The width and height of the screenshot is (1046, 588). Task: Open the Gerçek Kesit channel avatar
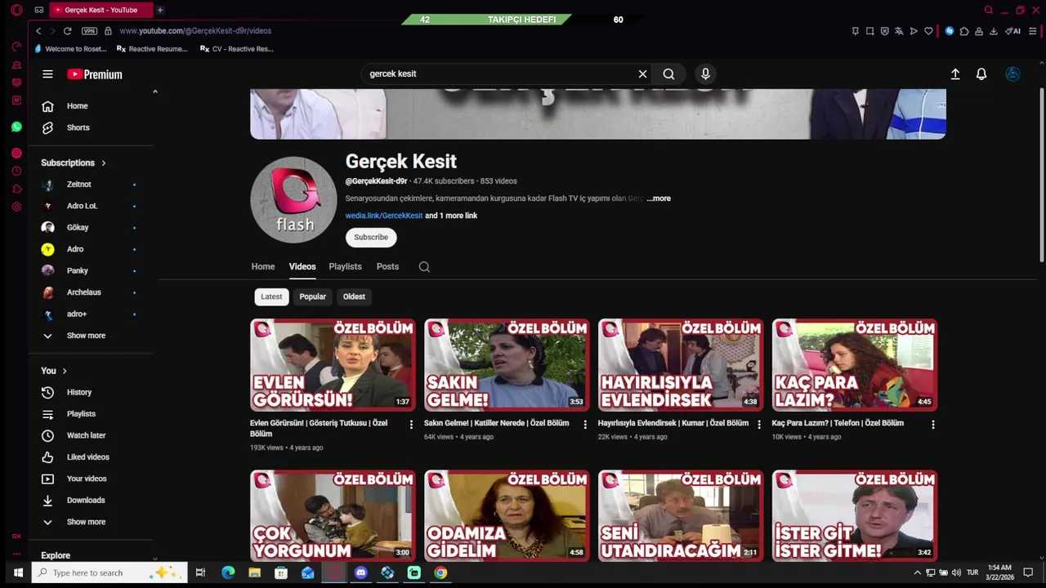click(293, 200)
